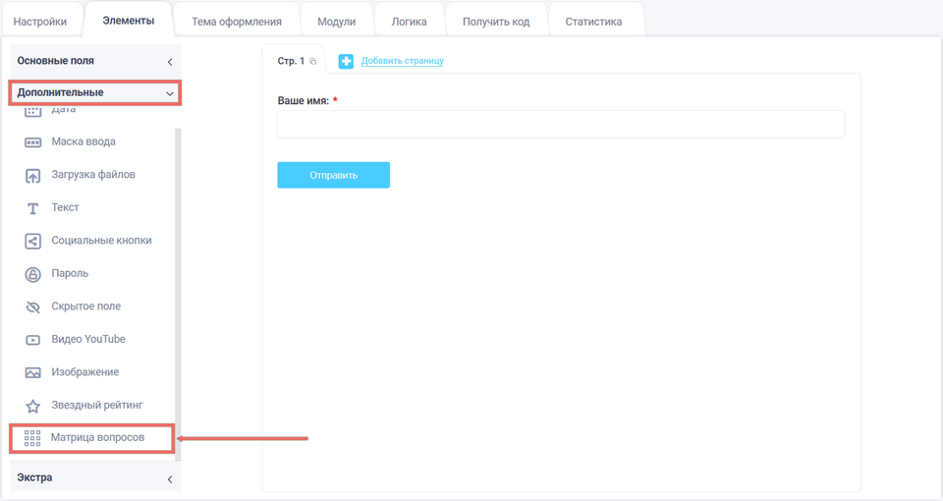Select the Image (Изображение) element icon
This screenshot has height=501, width=943.
pos(32,372)
